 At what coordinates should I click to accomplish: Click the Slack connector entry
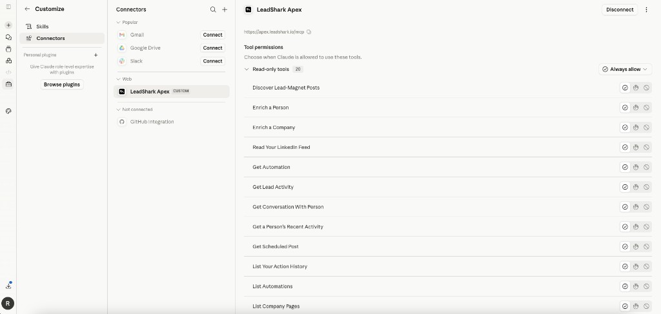(x=136, y=61)
